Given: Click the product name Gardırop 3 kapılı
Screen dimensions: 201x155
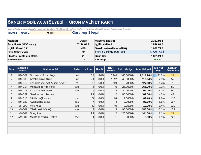Looking at the screenshot, I should 86,33.
